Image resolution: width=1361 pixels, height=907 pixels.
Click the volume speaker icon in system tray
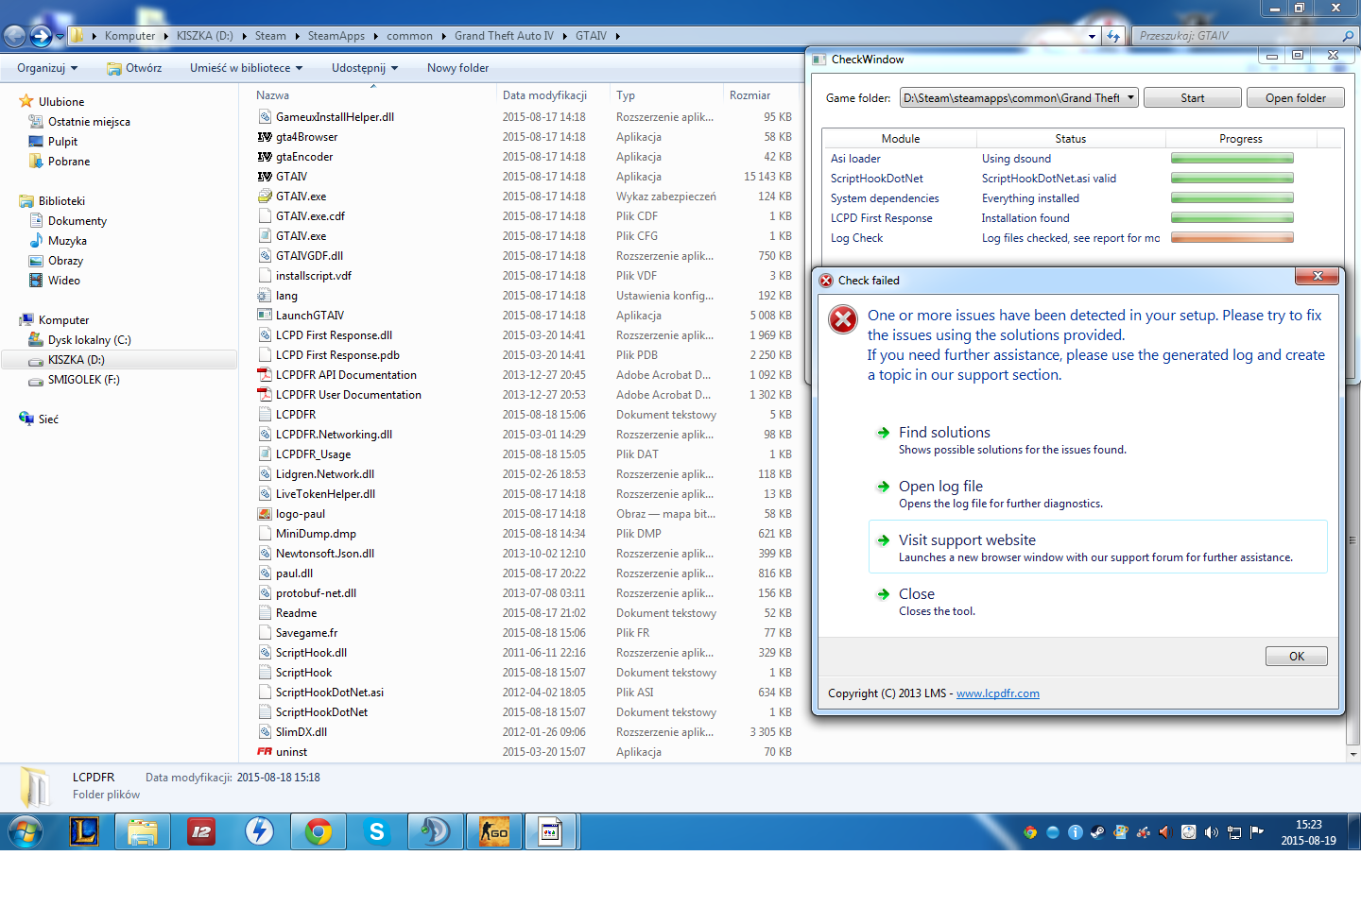tap(1211, 832)
